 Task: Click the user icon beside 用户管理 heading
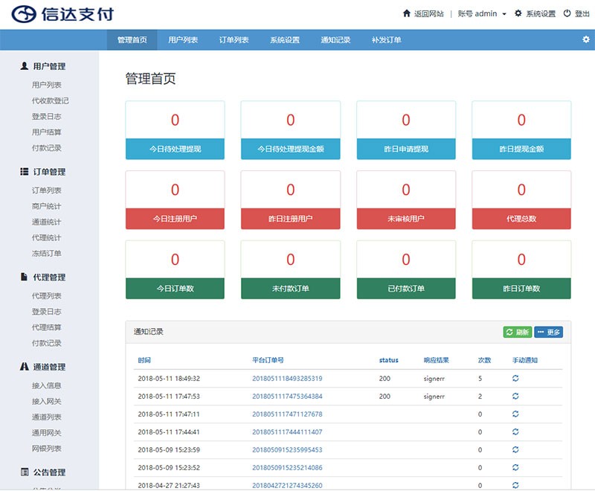[23, 65]
